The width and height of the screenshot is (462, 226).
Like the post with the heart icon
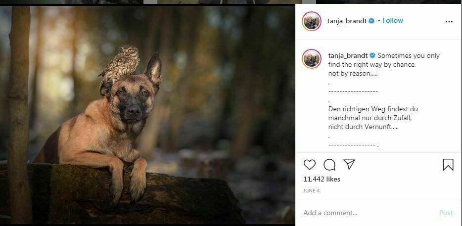pyautogui.click(x=310, y=165)
